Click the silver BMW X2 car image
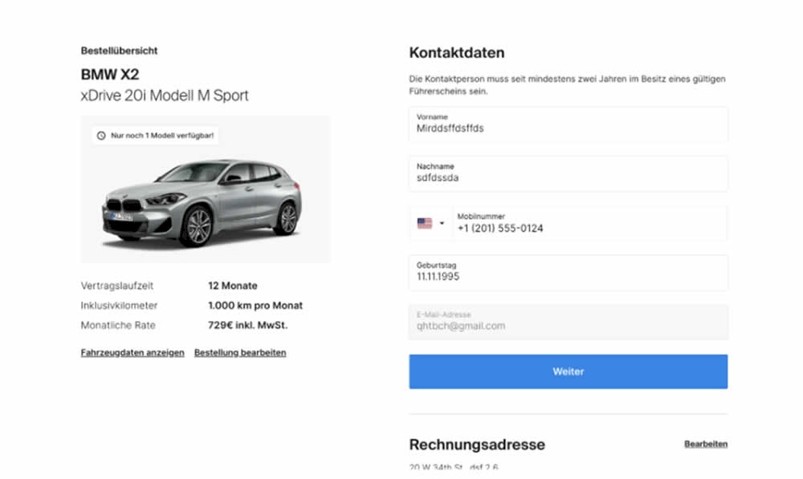This screenshot has width=803, height=479. pos(202,202)
